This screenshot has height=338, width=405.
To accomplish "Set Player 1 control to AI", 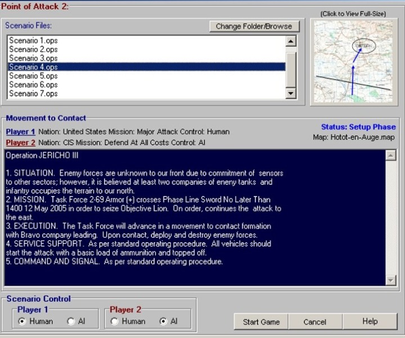I will point(71,322).
